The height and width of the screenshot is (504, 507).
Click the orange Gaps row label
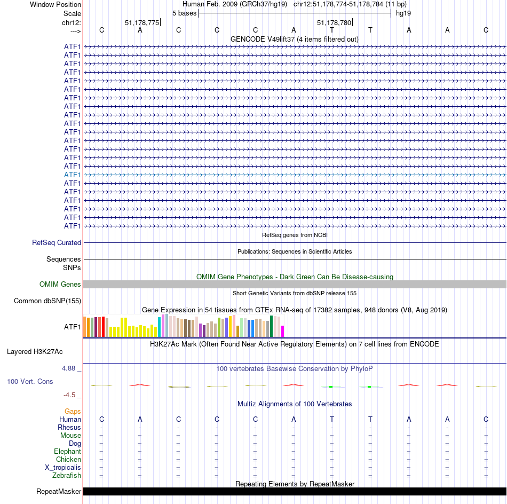[73, 411]
